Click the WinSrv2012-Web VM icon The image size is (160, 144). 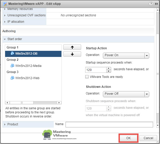[12, 78]
